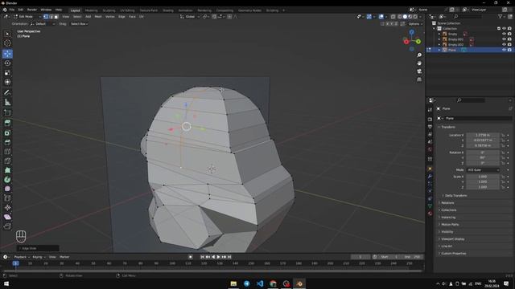Screen dimensions: 515x289
Task: Open the Render menu
Action: tap(32, 10)
